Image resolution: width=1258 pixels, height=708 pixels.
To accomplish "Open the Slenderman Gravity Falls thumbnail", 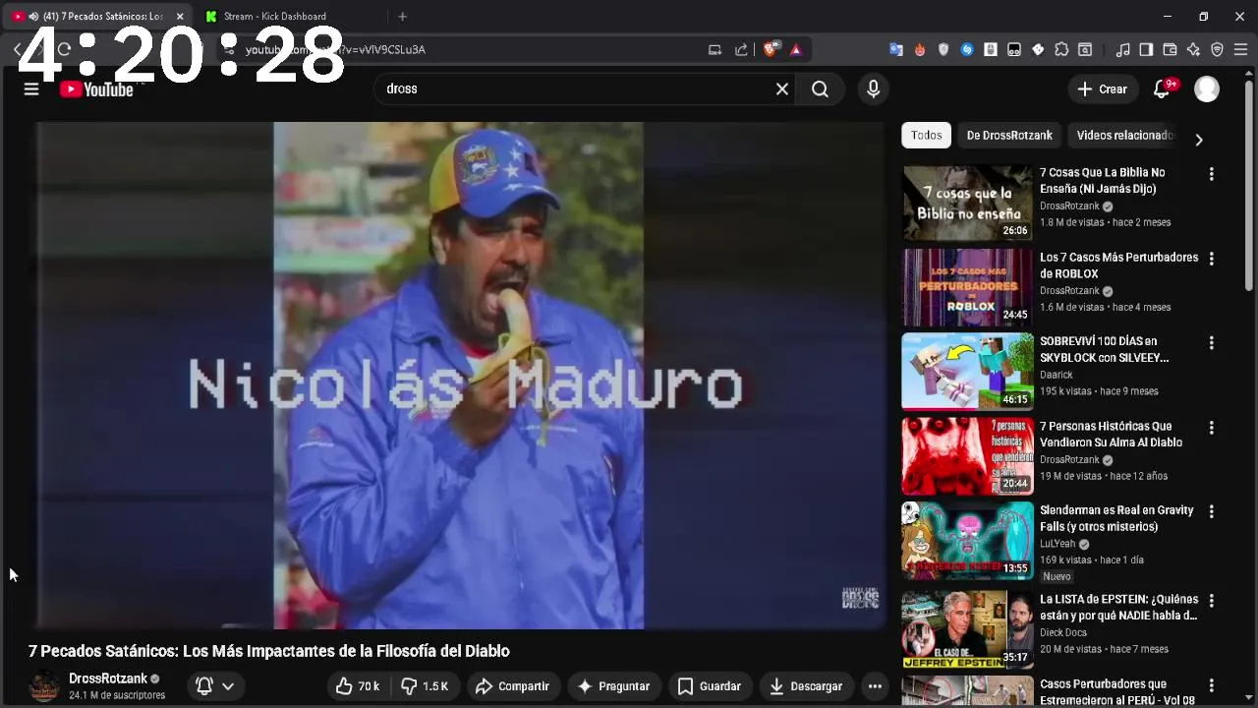I will (x=967, y=540).
